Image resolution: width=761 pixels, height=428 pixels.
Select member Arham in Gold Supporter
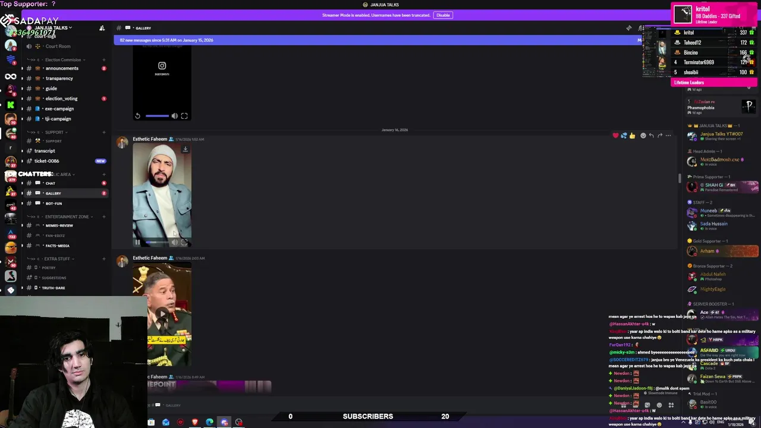[722, 251]
